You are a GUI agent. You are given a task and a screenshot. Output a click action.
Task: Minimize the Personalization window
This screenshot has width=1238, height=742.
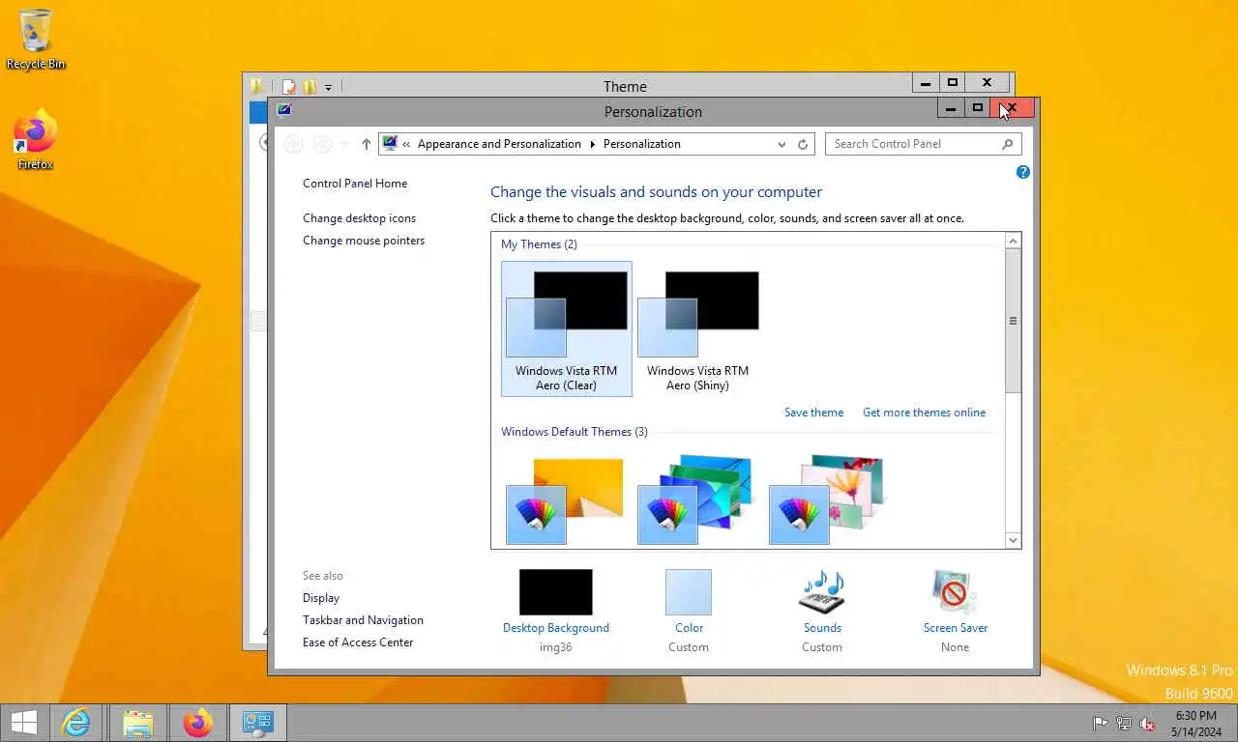click(x=951, y=107)
